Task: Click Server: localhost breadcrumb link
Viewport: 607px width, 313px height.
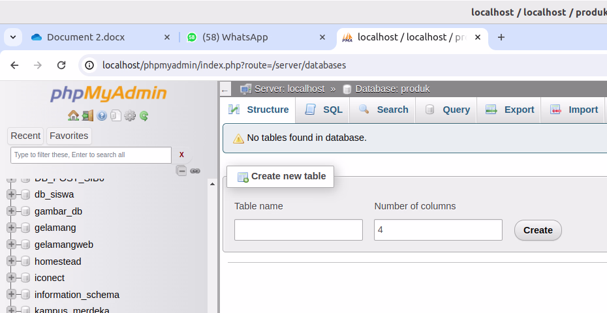Action: pyautogui.click(x=290, y=89)
